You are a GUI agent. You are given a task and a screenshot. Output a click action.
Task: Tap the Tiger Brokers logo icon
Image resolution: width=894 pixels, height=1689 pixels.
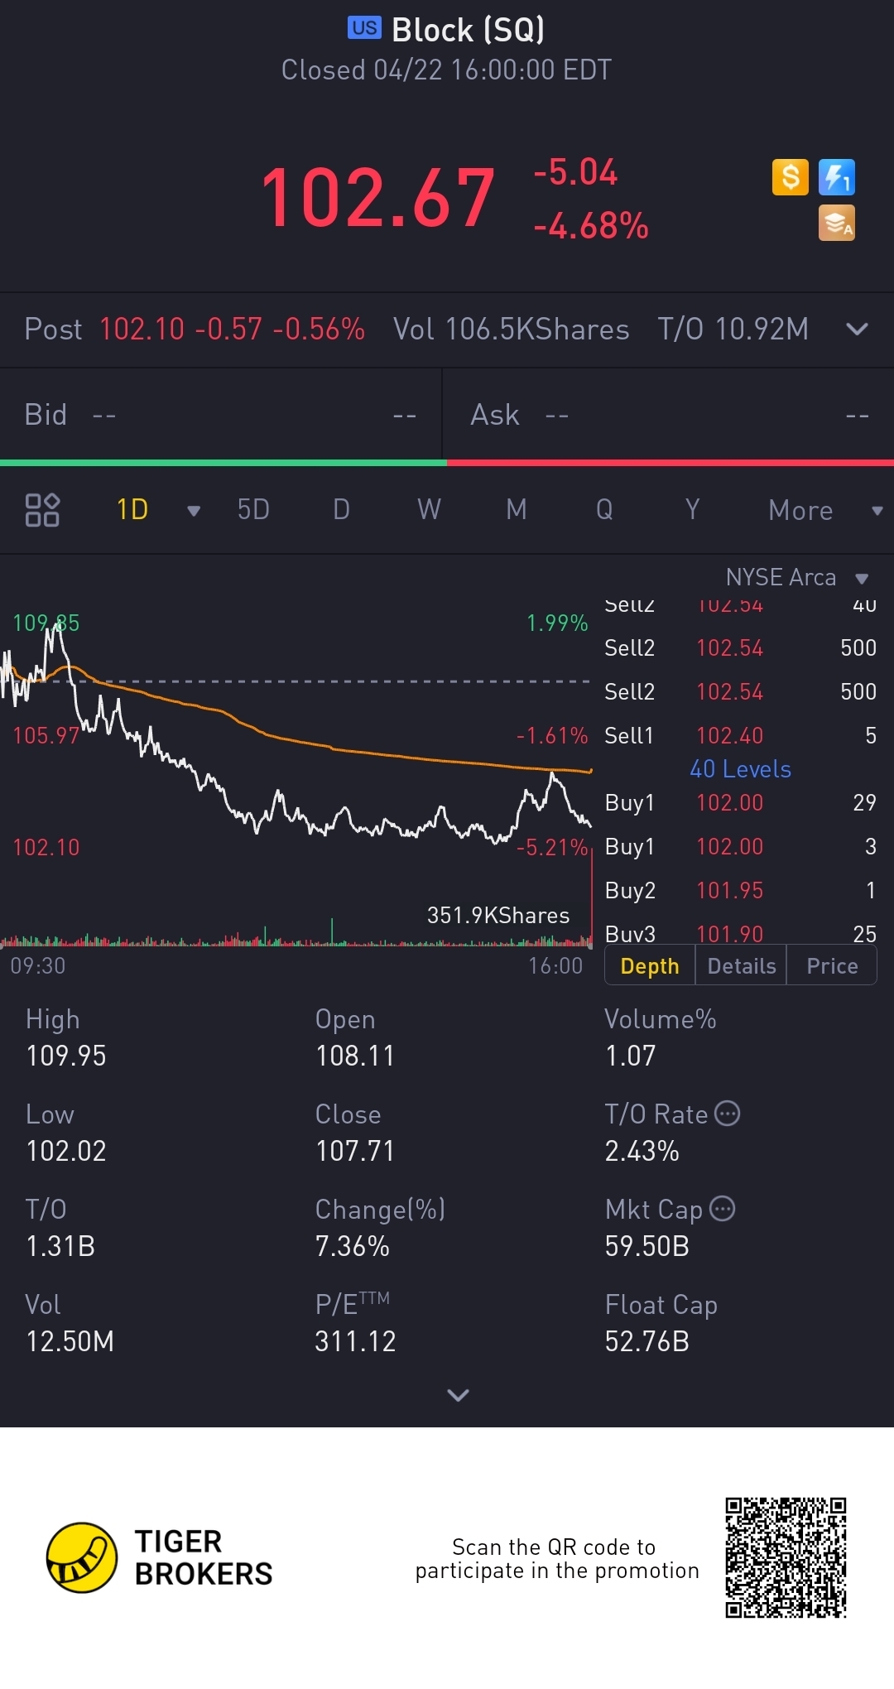click(81, 1557)
